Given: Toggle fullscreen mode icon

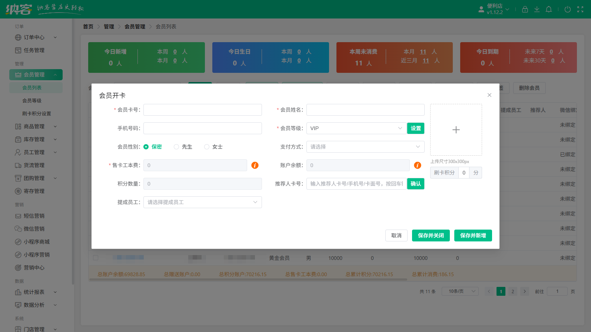Looking at the screenshot, I should [x=580, y=10].
